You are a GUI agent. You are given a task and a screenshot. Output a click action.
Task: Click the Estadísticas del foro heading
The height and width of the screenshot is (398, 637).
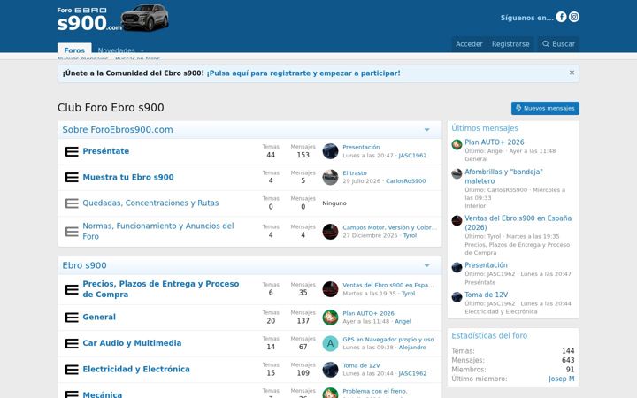(x=489, y=335)
